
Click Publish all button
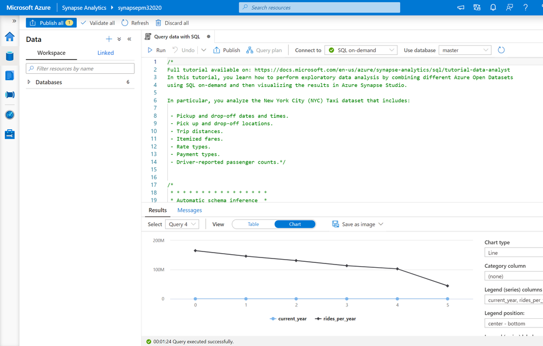pyautogui.click(x=51, y=23)
